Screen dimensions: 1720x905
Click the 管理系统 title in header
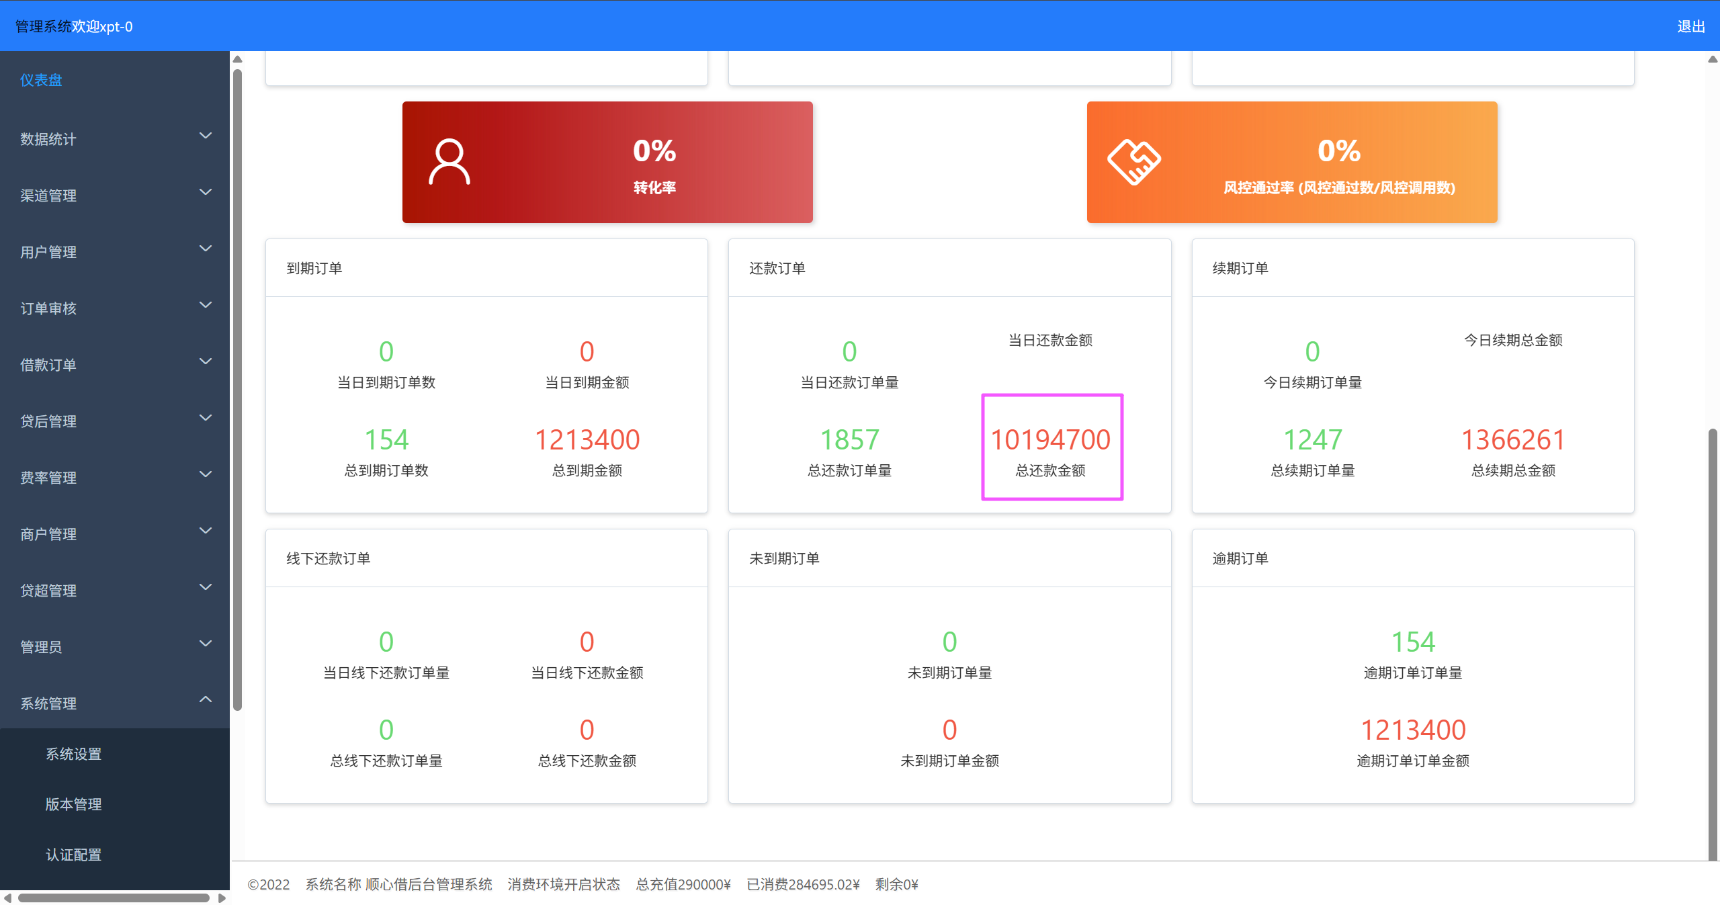(44, 26)
